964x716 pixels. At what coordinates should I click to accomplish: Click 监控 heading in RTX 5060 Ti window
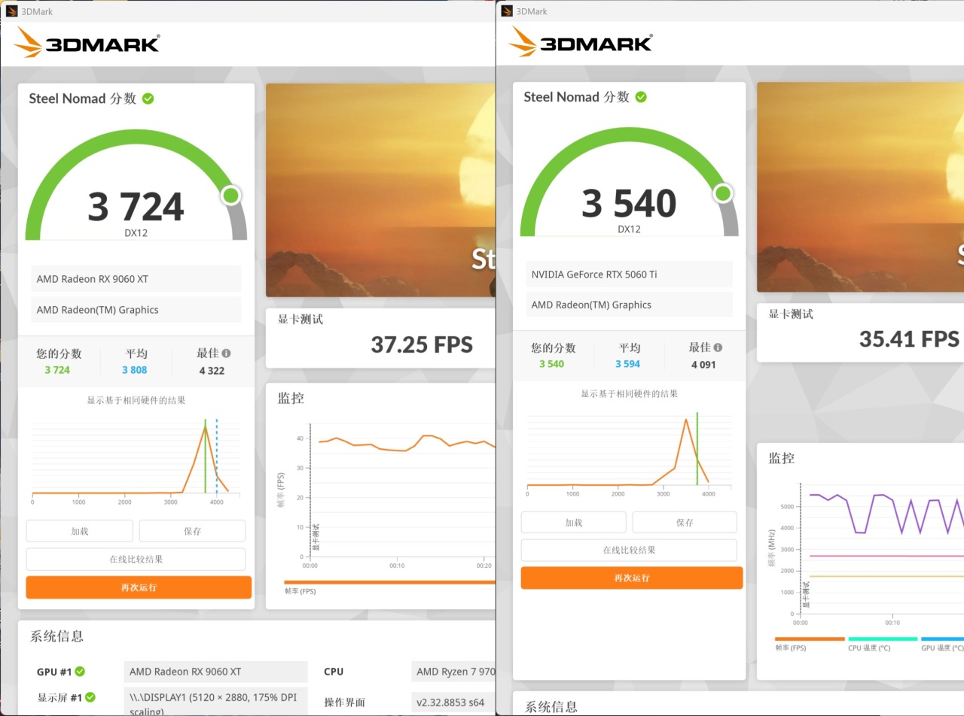tap(781, 458)
